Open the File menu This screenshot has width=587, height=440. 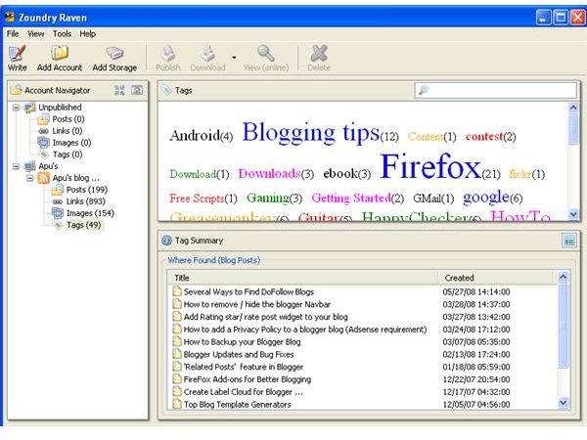[x=13, y=34]
